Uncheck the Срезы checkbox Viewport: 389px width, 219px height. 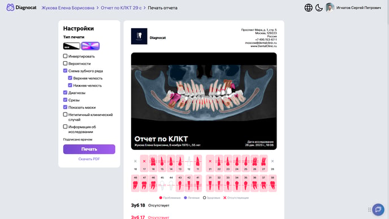coord(65,100)
